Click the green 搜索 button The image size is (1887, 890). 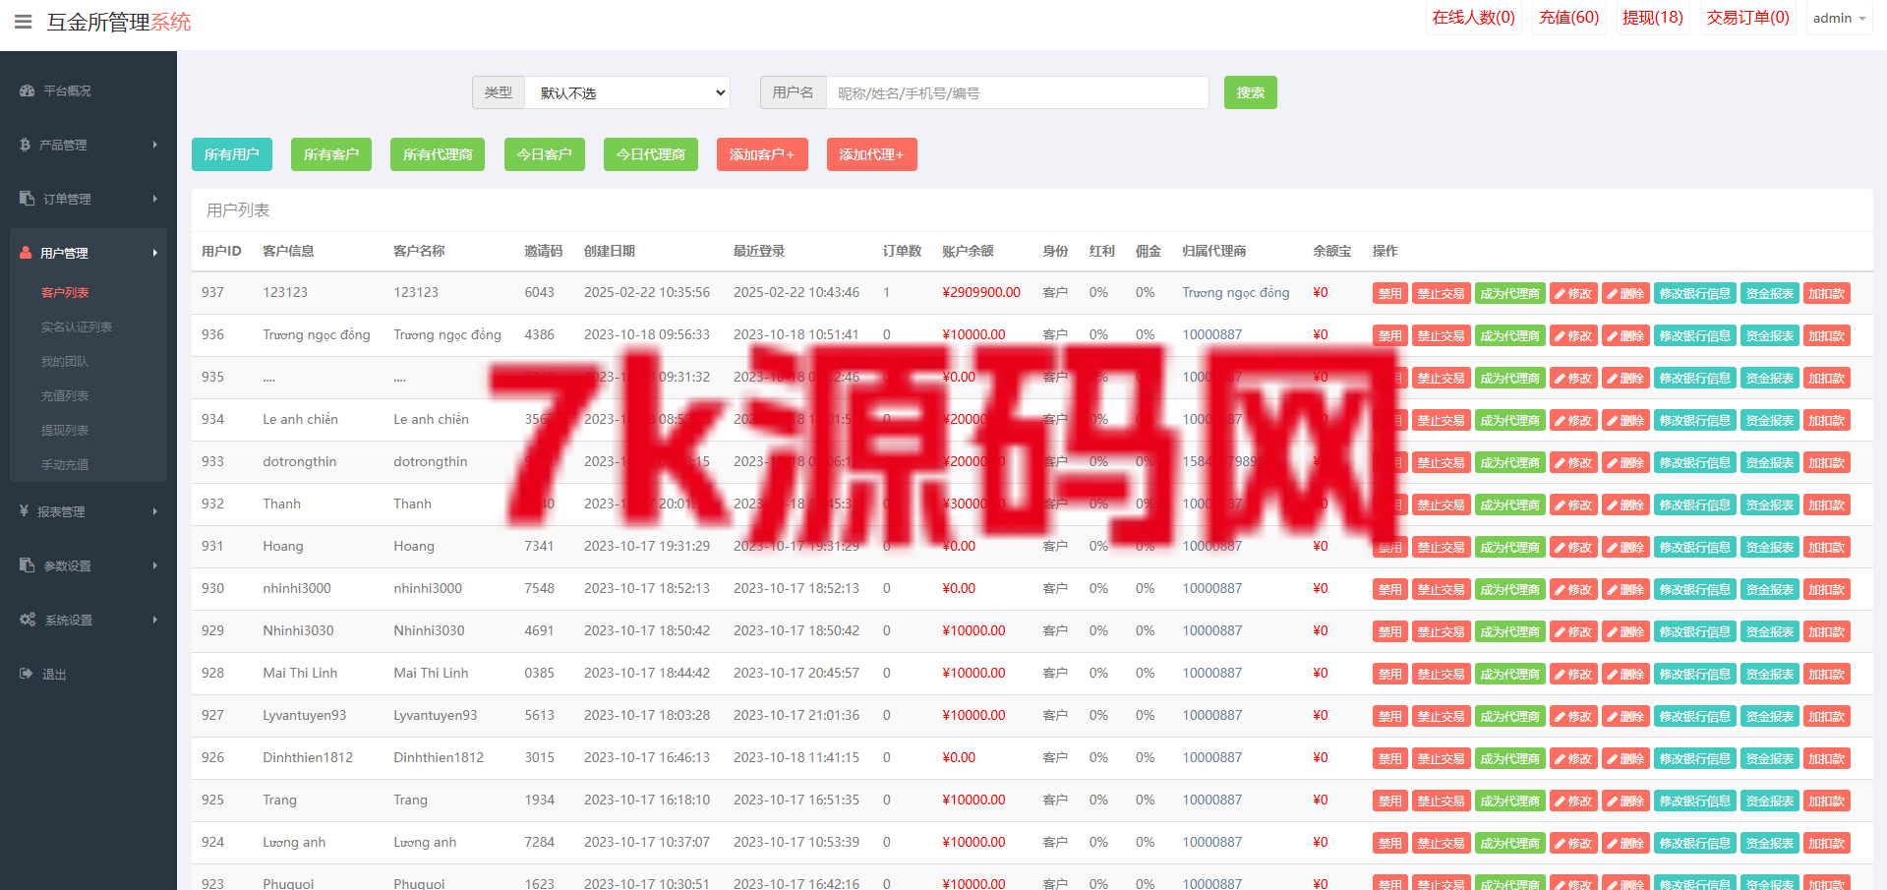pos(1251,92)
